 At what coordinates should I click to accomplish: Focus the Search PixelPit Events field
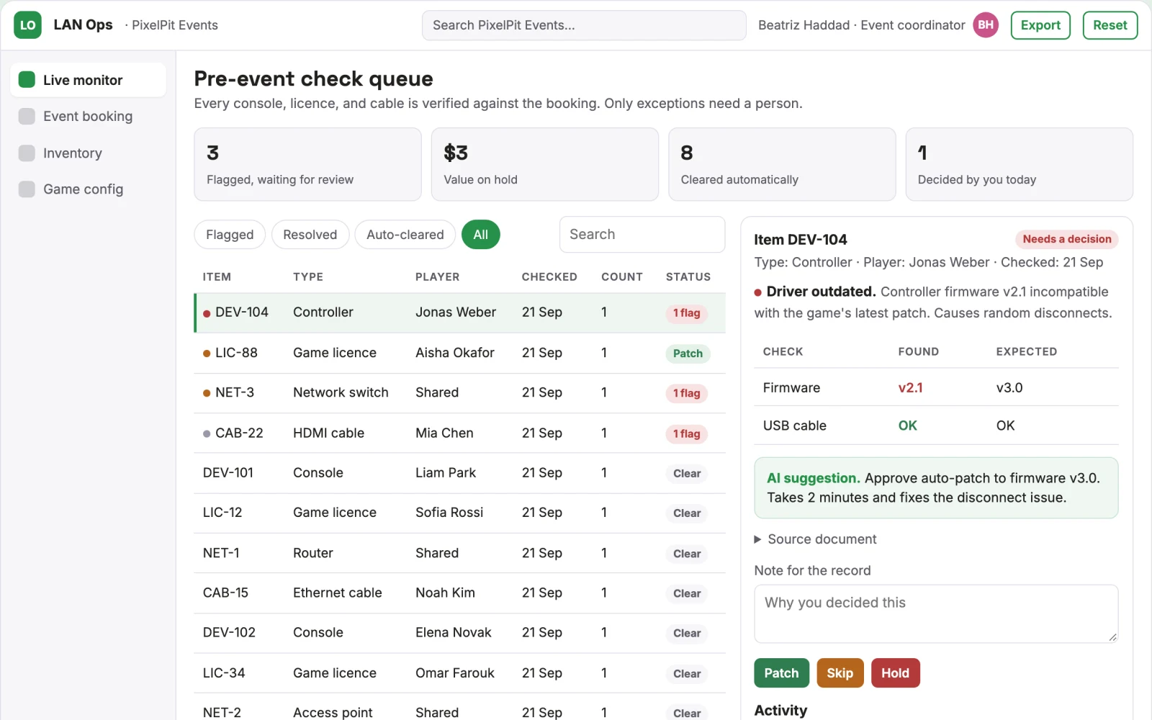coord(584,25)
